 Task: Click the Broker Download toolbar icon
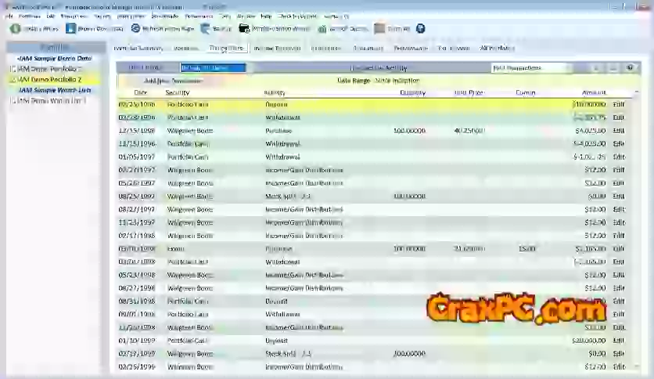click(70, 28)
